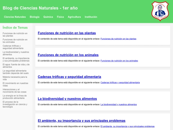
Task: Follow the small body link 'Funciones de nutrición en los animales'
Action: (119, 61)
